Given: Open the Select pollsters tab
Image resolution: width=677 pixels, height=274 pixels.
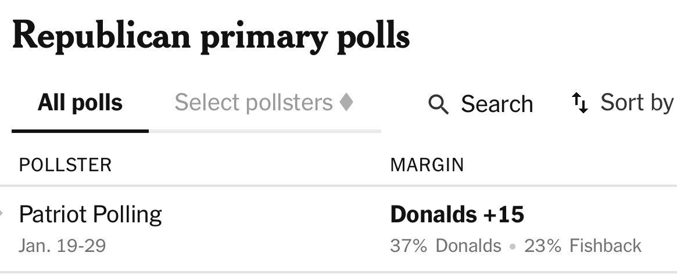Looking at the screenshot, I should [x=253, y=103].
